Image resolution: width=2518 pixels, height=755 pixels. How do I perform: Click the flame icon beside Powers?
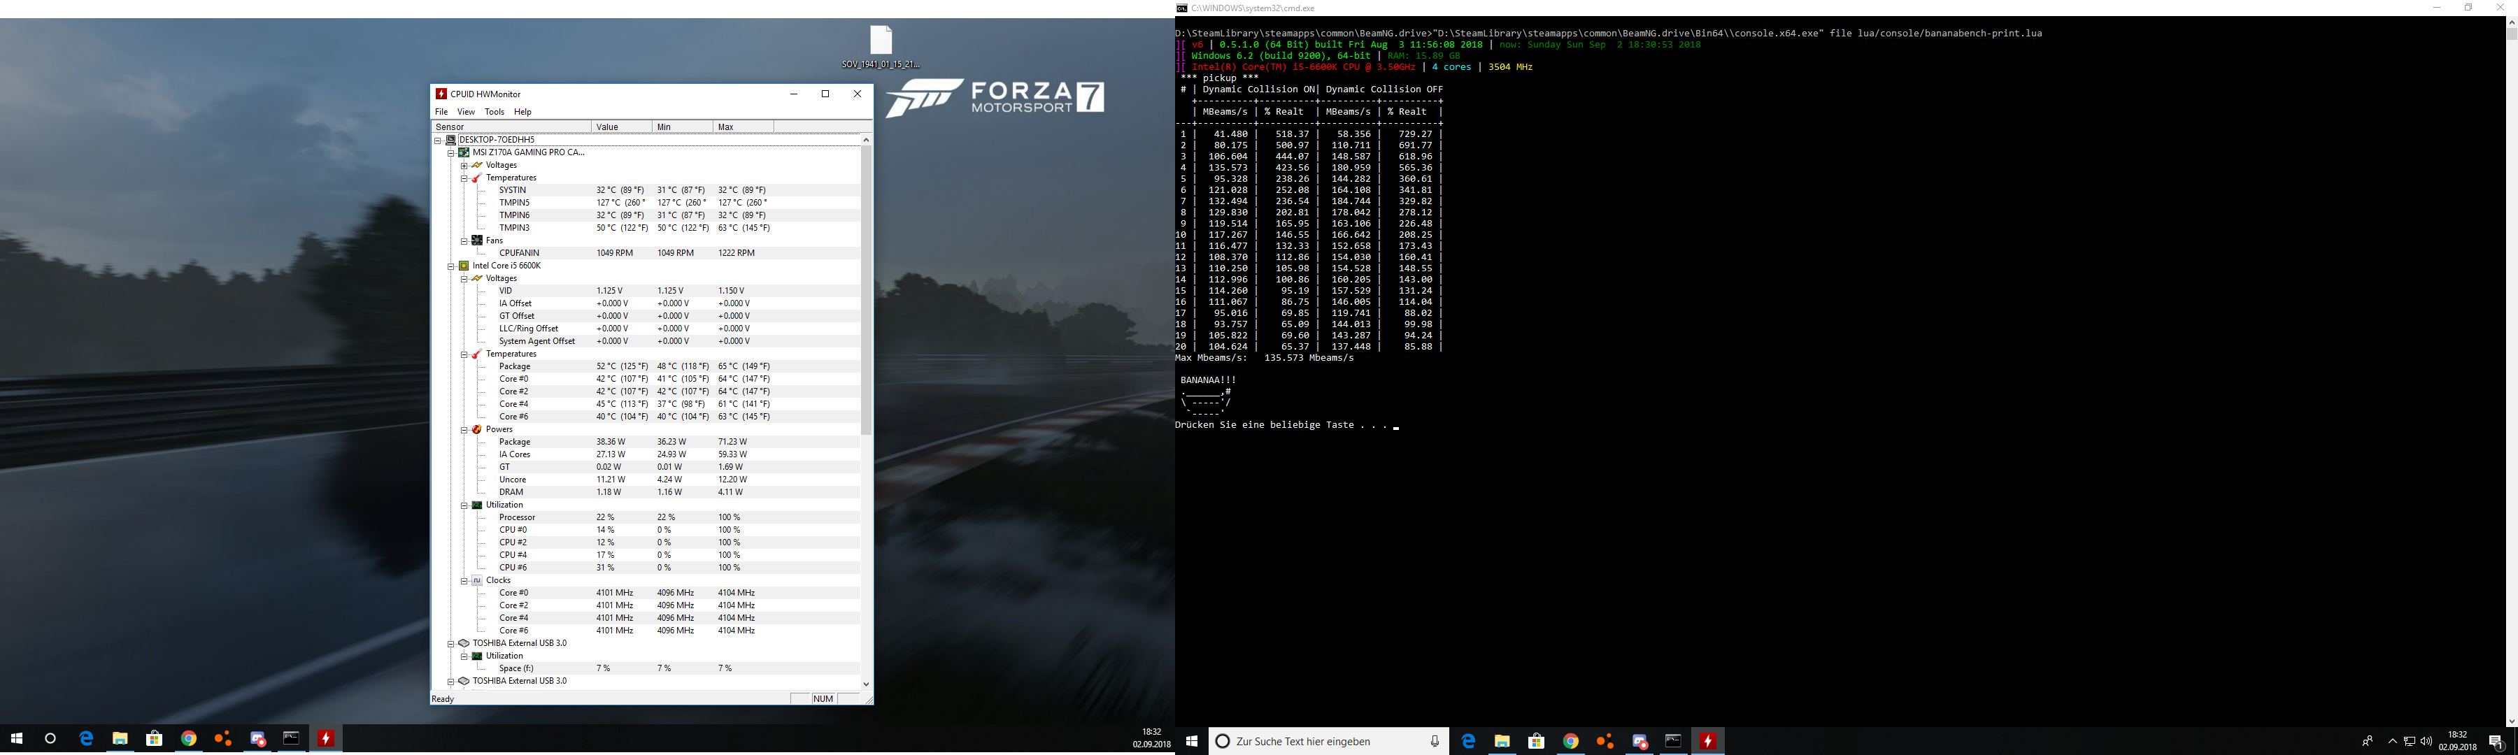coord(477,430)
